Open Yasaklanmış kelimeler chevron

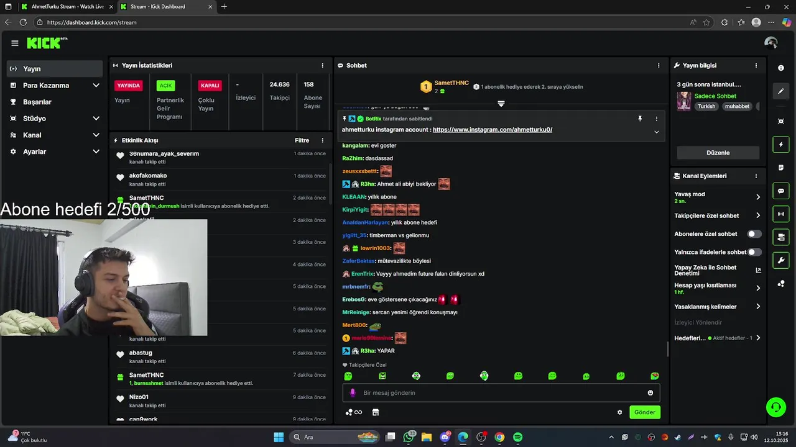(758, 307)
